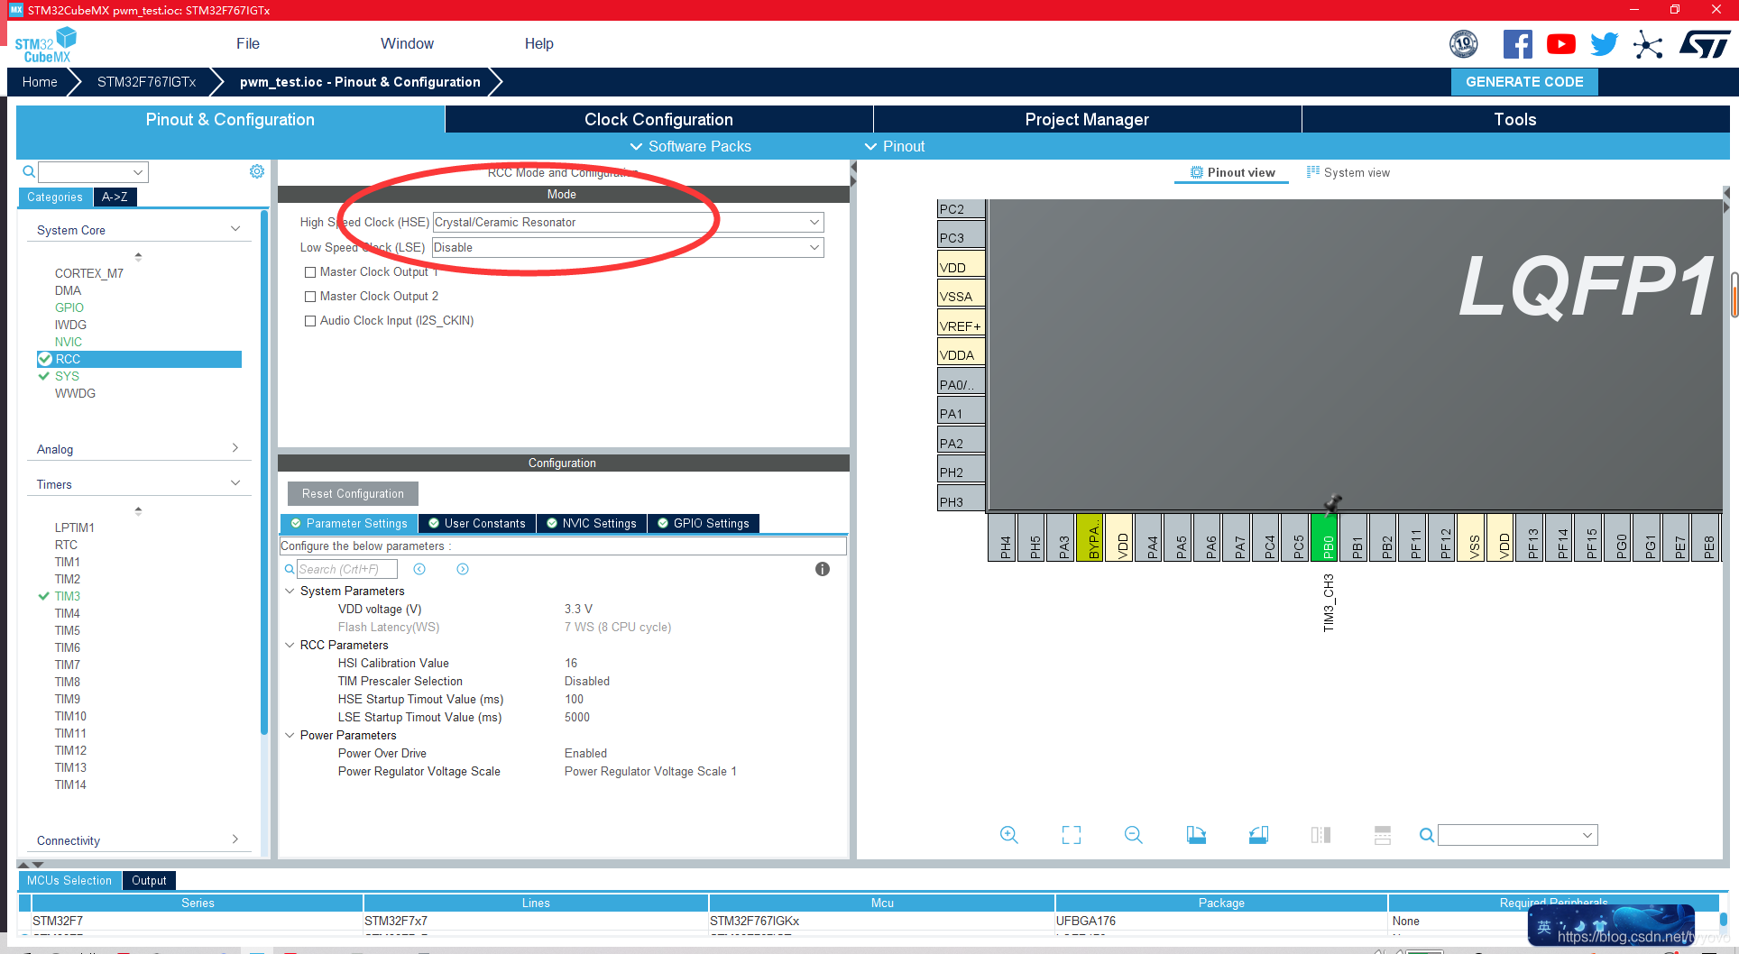
Task: Go to next parameter search result
Action: pyautogui.click(x=463, y=569)
